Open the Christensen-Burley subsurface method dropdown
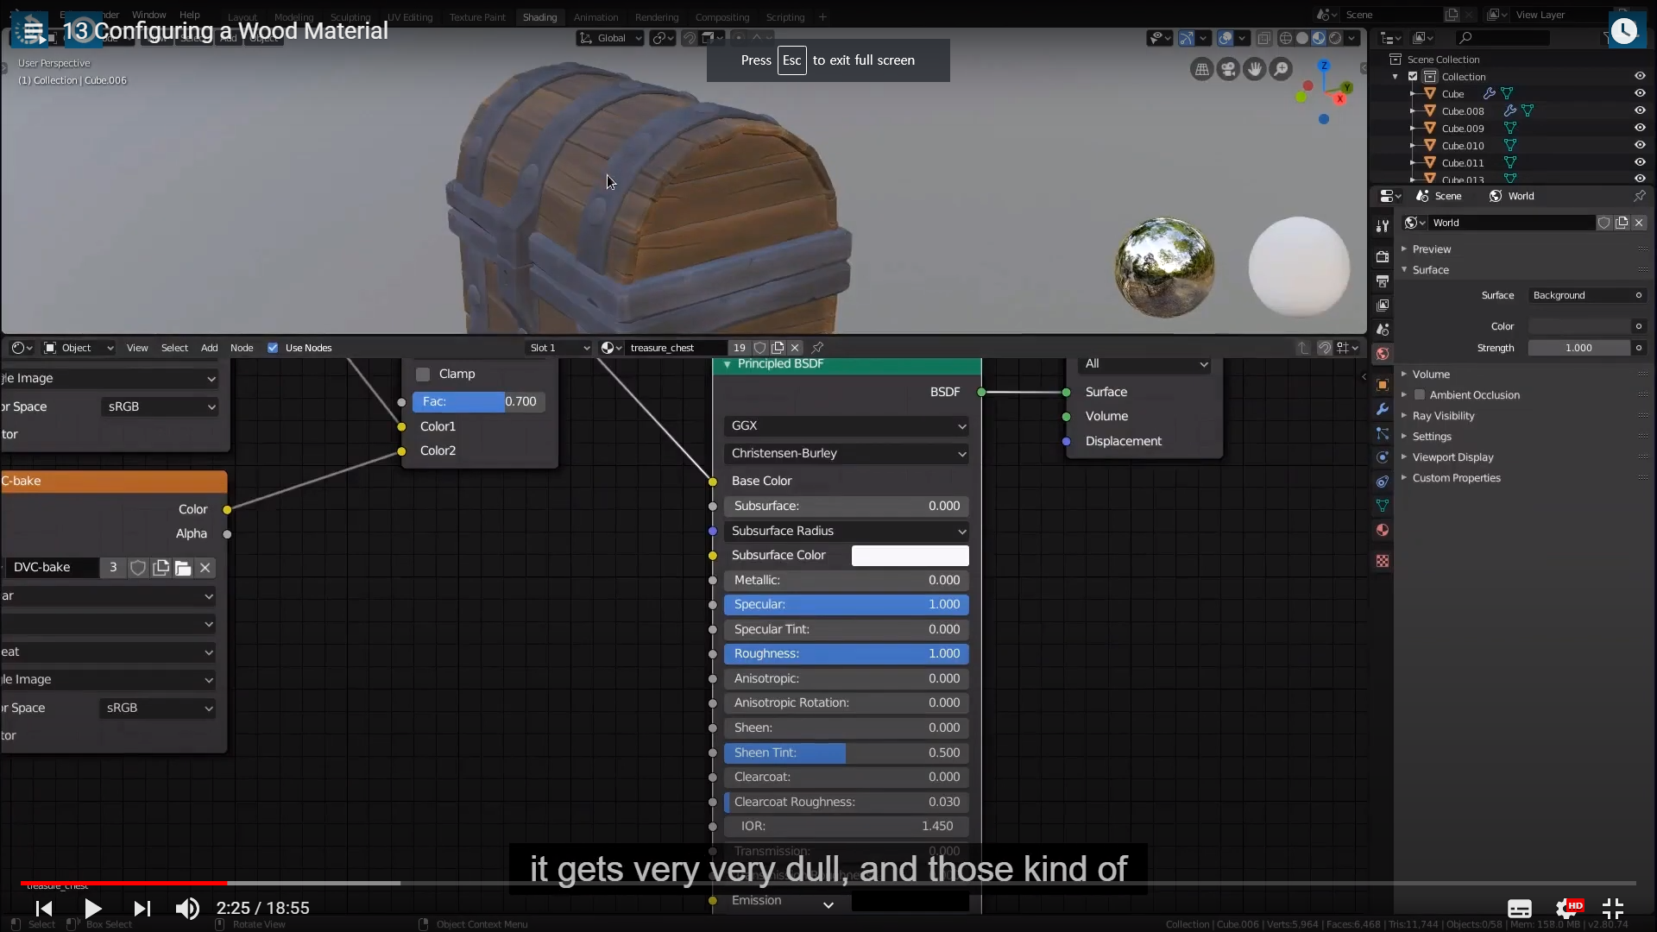This screenshot has height=932, width=1657. (847, 454)
